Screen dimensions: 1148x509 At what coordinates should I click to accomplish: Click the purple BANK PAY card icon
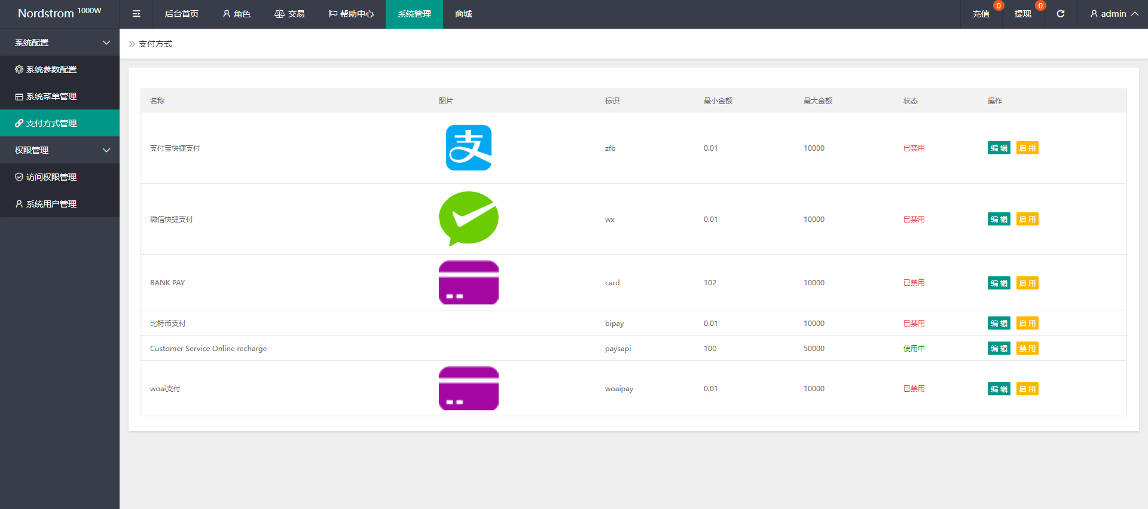[468, 282]
